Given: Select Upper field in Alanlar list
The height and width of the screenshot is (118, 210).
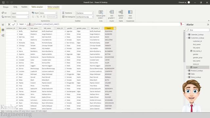Looking at the screenshot, I should coord(195,67).
